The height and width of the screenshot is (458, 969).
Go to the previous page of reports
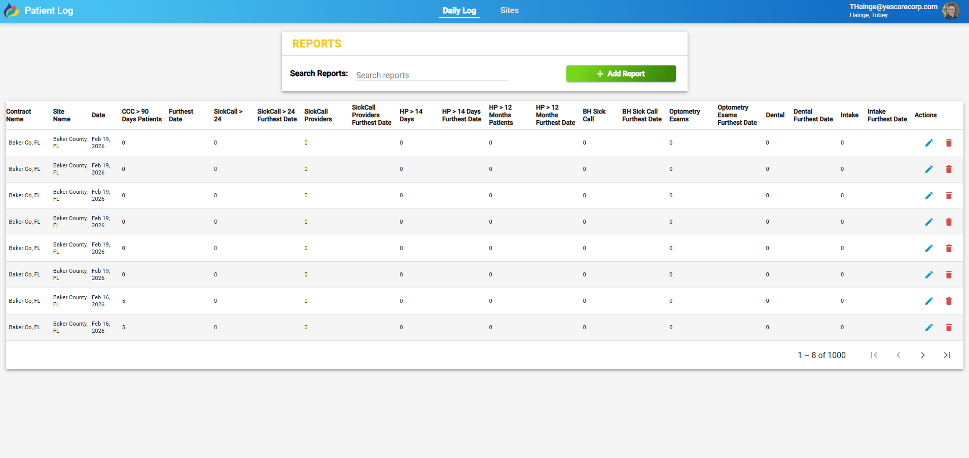click(899, 355)
